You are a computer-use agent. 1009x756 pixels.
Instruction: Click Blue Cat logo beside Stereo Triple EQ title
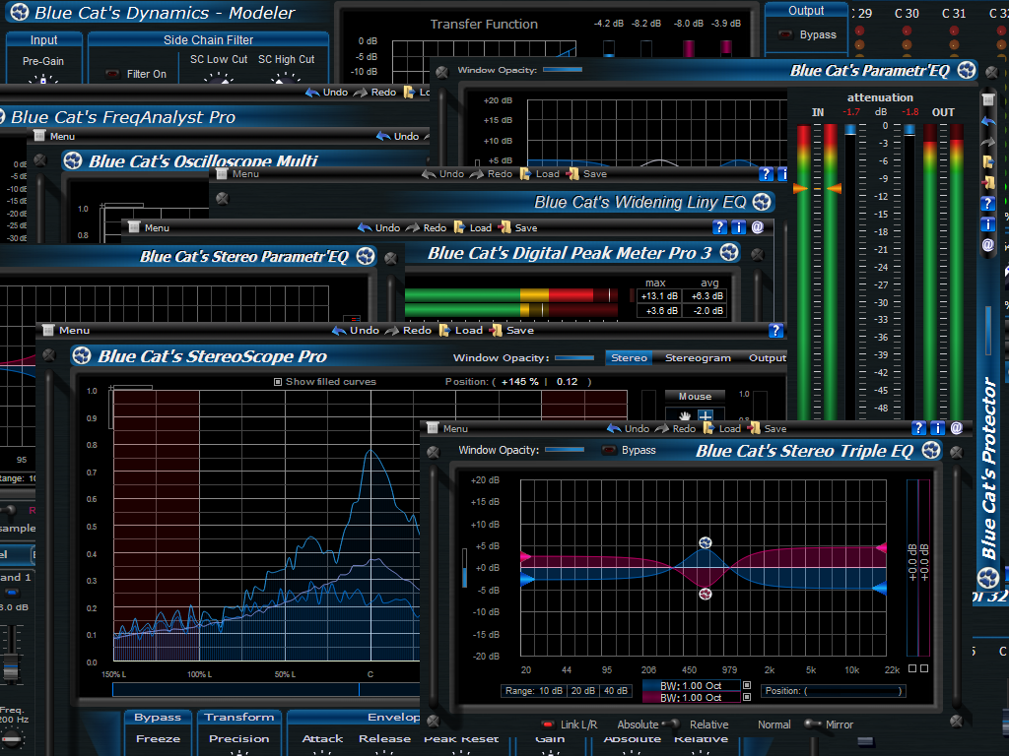(931, 450)
